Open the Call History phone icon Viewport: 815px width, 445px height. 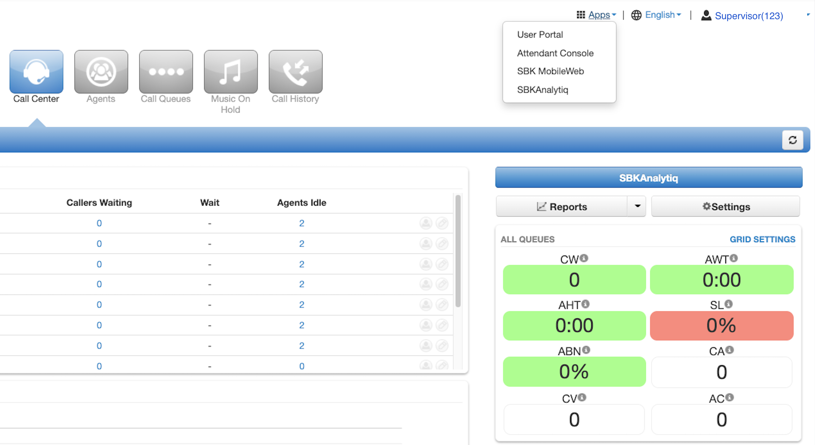coord(296,72)
